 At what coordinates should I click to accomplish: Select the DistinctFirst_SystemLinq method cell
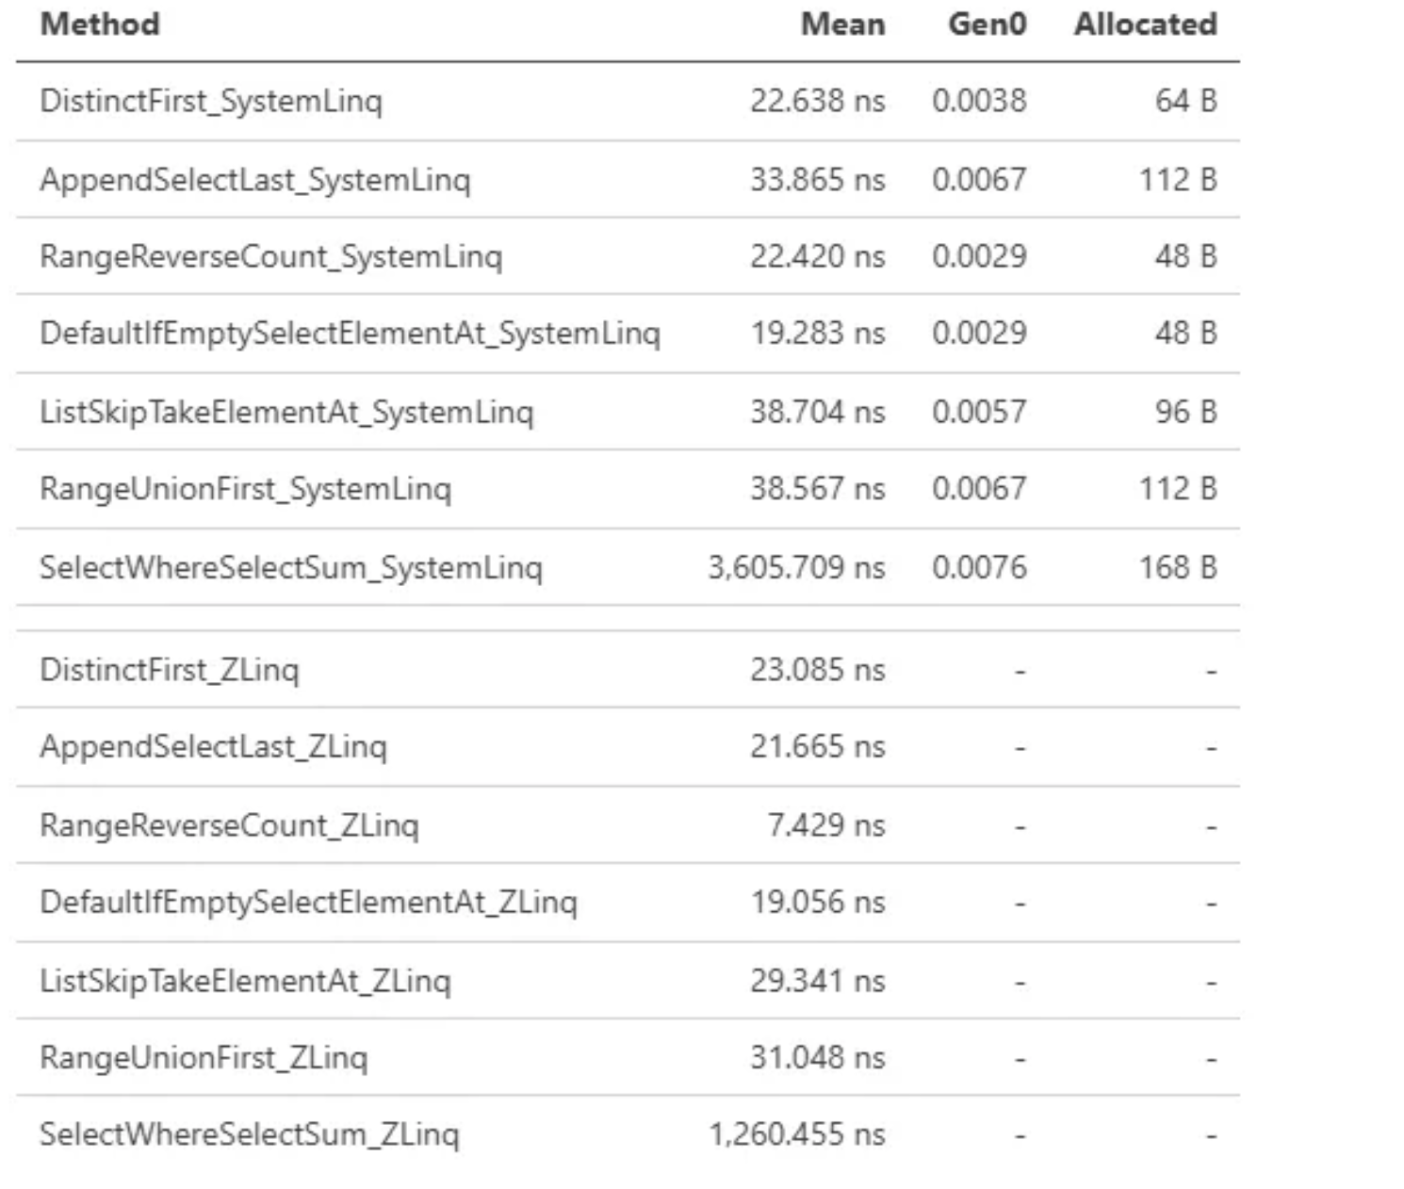coord(211,101)
